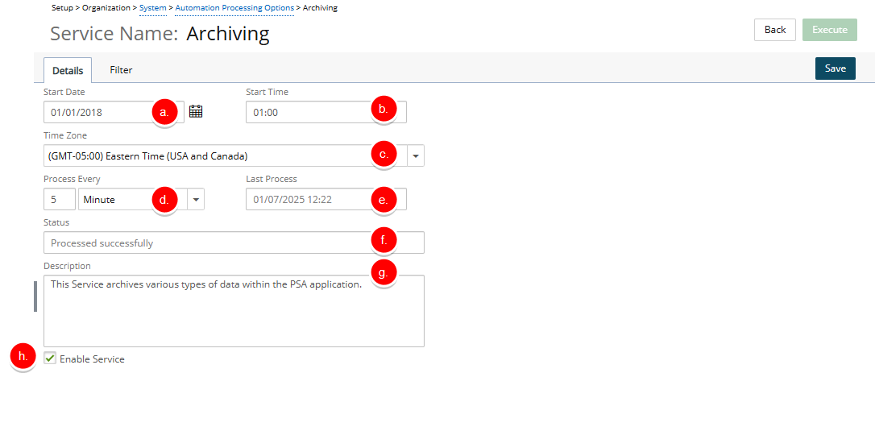Toggle the Enable Service checkbox
Screen dimensions: 875x427
click(x=50, y=359)
